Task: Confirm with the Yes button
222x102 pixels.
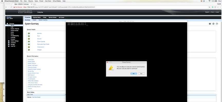Action: coord(141,74)
